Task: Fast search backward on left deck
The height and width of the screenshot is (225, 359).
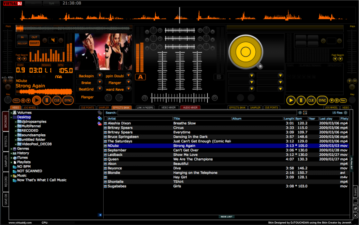Action: 19,59
